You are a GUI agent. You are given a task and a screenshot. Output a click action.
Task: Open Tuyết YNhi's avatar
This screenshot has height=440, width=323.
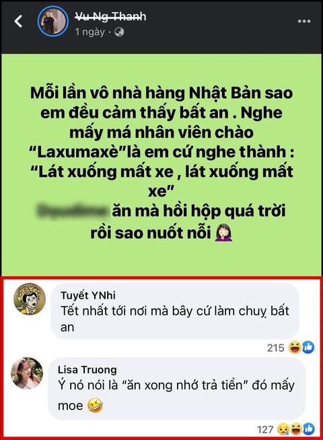click(x=30, y=299)
